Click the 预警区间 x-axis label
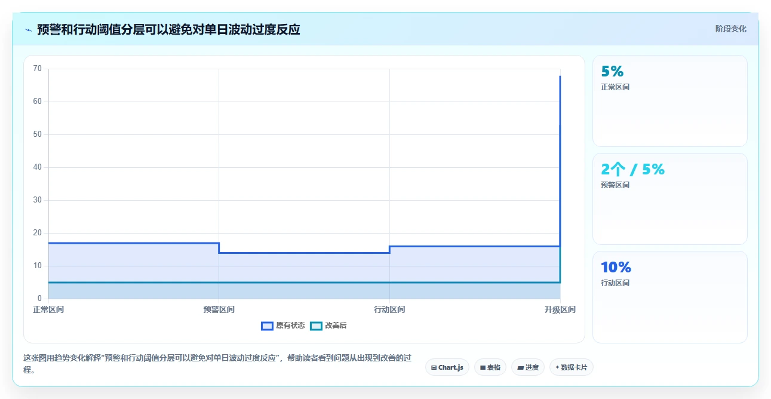Image resolution: width=771 pixels, height=399 pixels. point(219,309)
